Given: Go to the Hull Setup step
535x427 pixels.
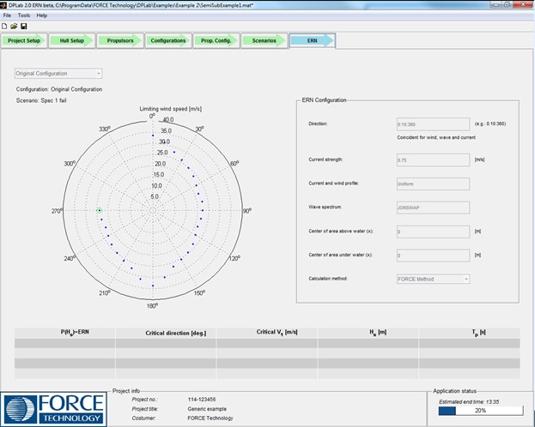Looking at the screenshot, I should click(x=71, y=40).
